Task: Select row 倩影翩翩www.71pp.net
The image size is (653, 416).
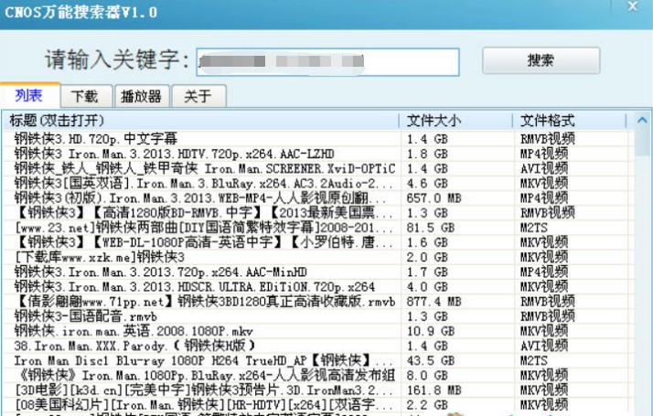Action: click(x=318, y=302)
